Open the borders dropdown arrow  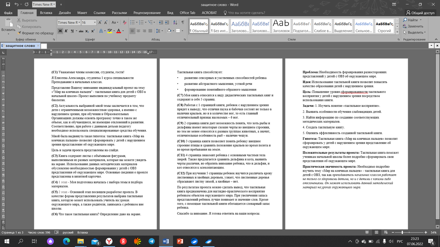[x=183, y=31]
